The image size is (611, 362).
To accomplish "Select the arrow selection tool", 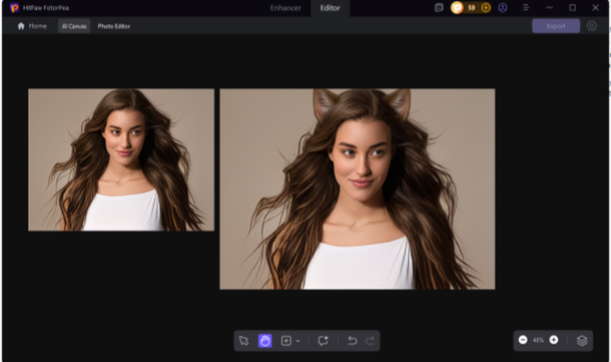I will 244,341.
